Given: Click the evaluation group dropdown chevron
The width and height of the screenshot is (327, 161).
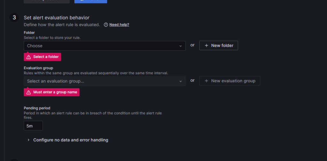Looking at the screenshot, I should pyautogui.click(x=181, y=81).
